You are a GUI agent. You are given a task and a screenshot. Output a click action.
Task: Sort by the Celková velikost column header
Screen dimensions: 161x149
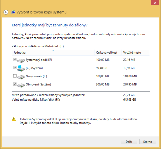click(x=108, y=53)
